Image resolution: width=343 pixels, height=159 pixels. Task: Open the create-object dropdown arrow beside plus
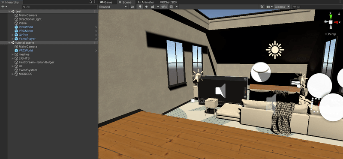[x=6, y=7]
